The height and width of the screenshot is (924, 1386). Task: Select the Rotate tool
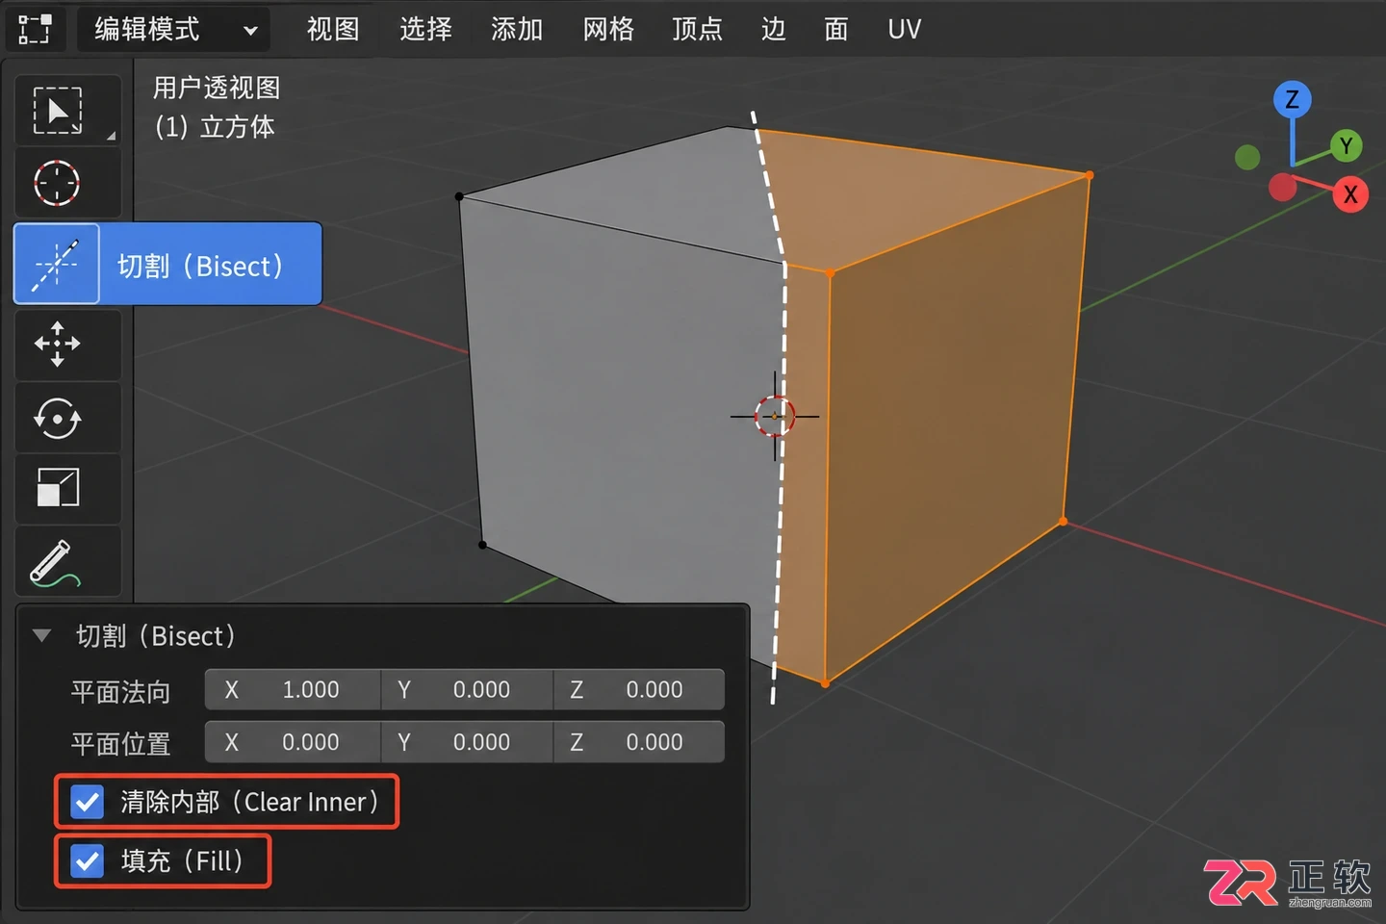tap(67, 418)
